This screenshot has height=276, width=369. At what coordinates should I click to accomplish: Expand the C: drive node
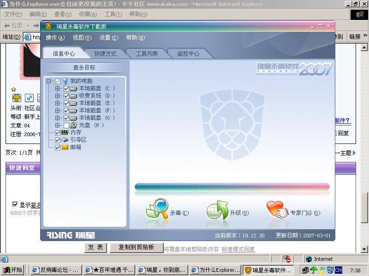click(57, 88)
